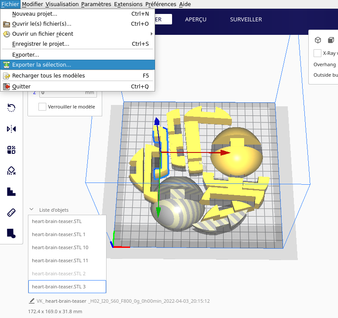338x318 pixels.
Task: Click the Outside build label in view panel
Action: coord(325,75)
